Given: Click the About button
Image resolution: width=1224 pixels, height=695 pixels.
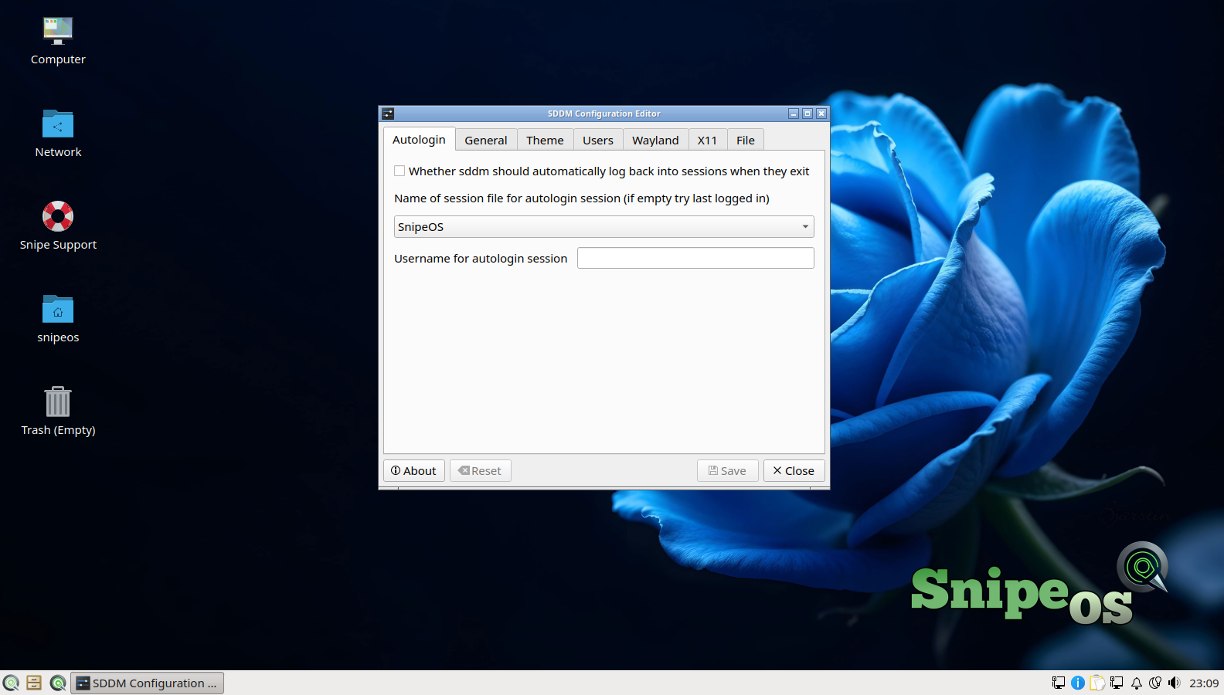Looking at the screenshot, I should point(414,470).
